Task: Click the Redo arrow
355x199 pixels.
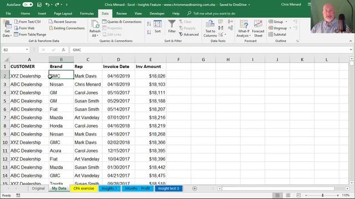Action: point(57,4)
